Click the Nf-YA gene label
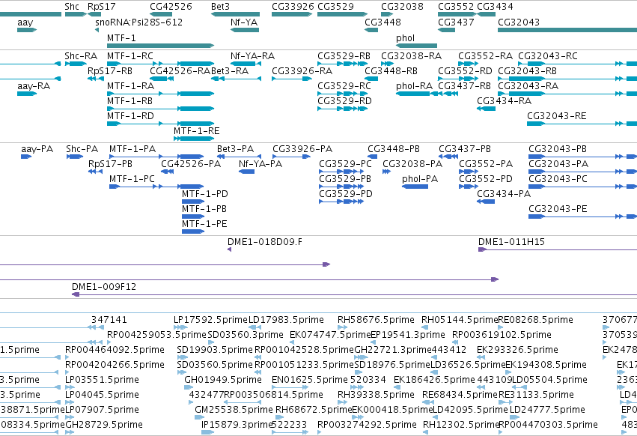 (x=244, y=22)
